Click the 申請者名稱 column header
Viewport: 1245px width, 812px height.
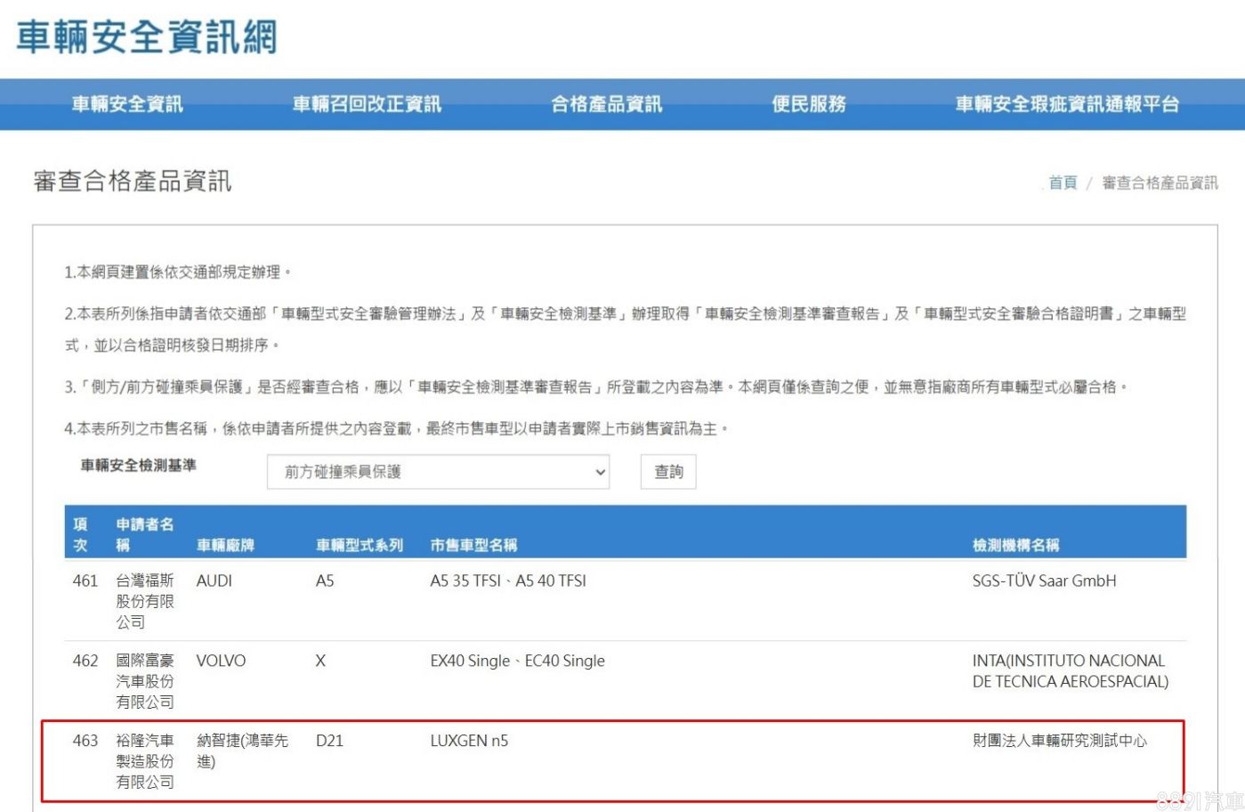[145, 534]
